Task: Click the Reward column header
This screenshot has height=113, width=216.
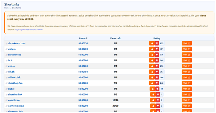Action: [83, 38]
